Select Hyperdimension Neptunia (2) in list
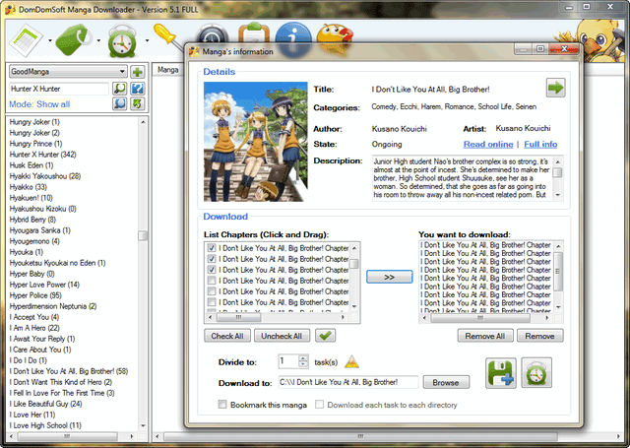This screenshot has width=630, height=448. [53, 306]
